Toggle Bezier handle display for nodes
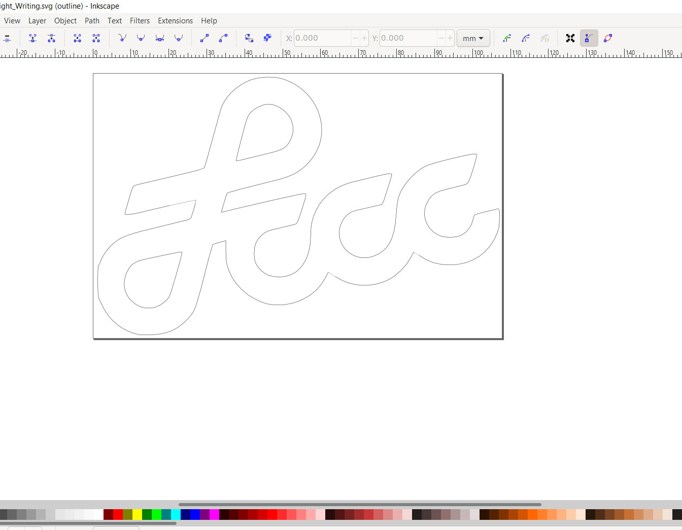The width and height of the screenshot is (682, 530). pos(589,38)
